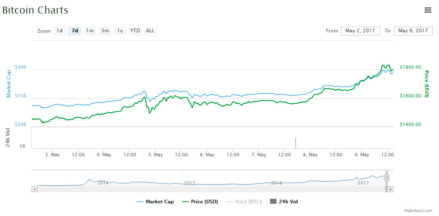Click the '9. May' x-axis label
The width and height of the screenshot is (439, 216).
(362, 155)
